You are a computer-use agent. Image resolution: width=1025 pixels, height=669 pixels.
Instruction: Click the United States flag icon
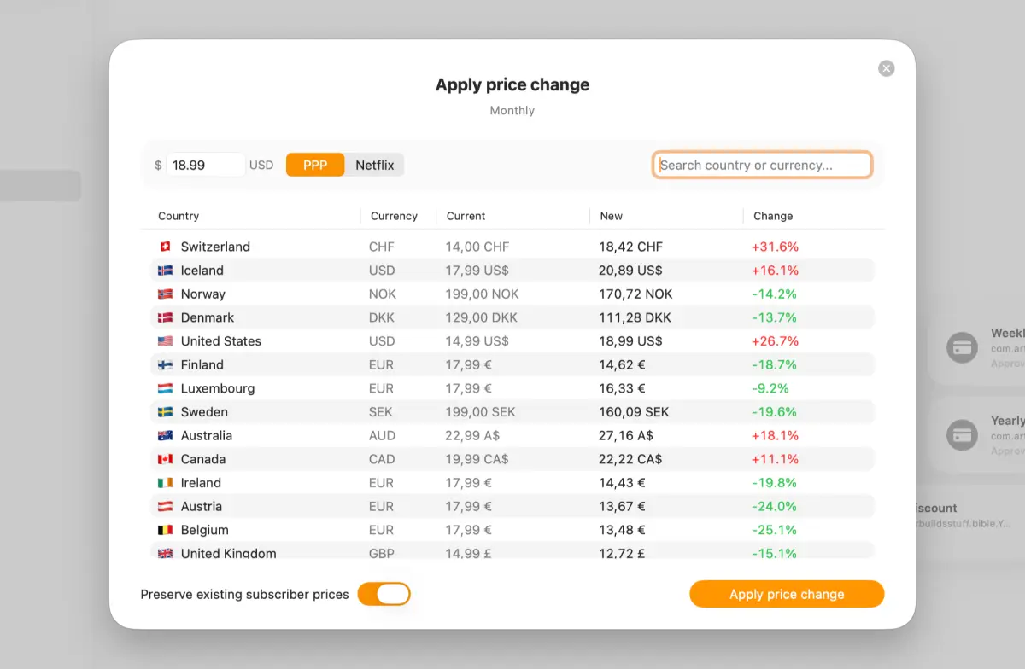tap(166, 341)
